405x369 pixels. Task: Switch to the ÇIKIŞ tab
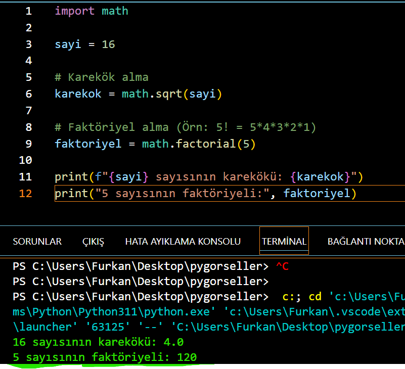pos(93,242)
